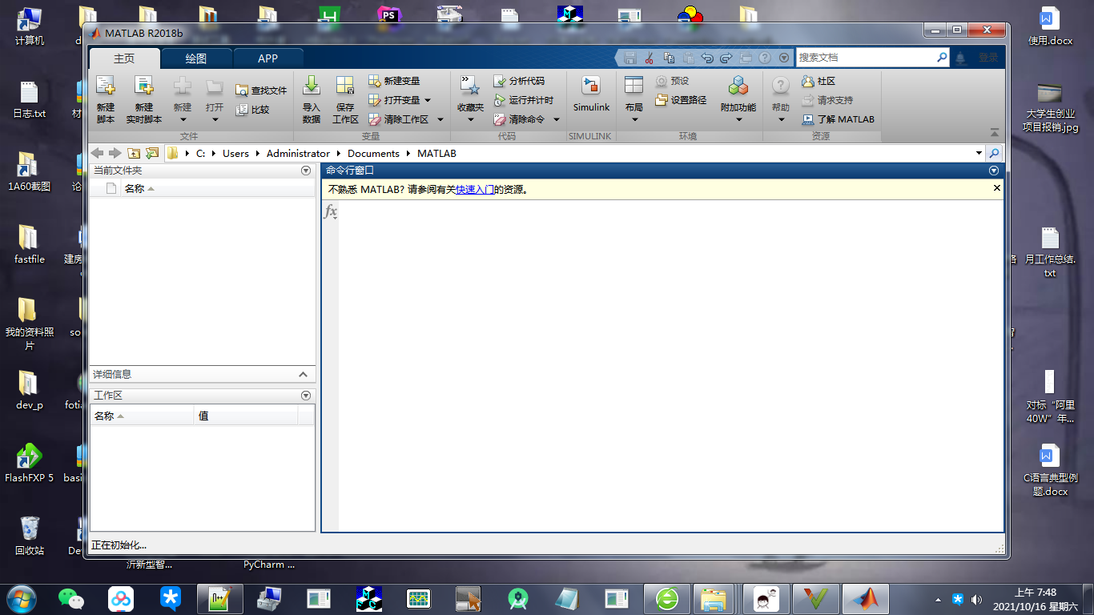Image resolution: width=1094 pixels, height=615 pixels.
Task: Open the Add-Ons (附加功能) dropdown
Action: (x=738, y=120)
